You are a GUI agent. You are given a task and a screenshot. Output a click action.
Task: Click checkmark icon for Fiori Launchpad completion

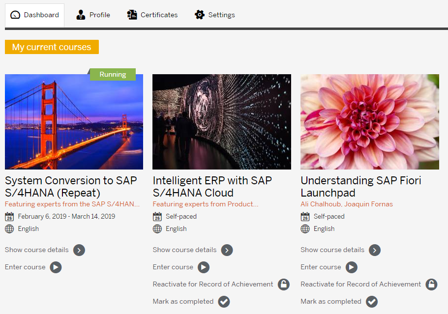(372, 302)
